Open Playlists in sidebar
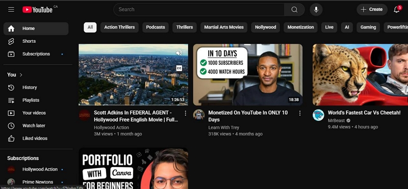This screenshot has height=189, width=408. click(36, 100)
